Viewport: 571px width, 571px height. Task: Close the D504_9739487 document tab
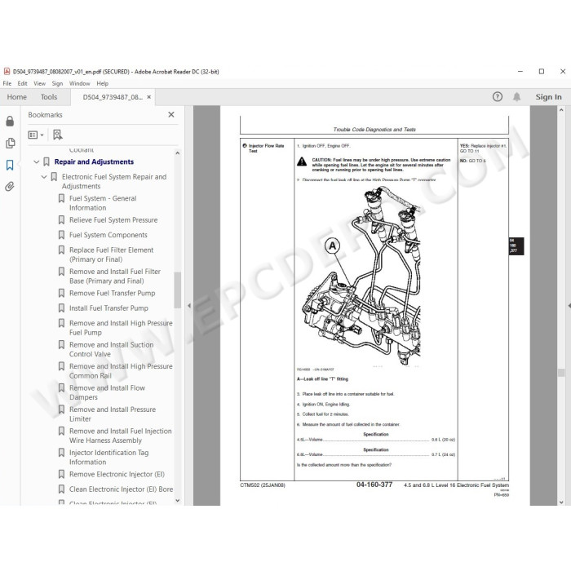coord(149,97)
